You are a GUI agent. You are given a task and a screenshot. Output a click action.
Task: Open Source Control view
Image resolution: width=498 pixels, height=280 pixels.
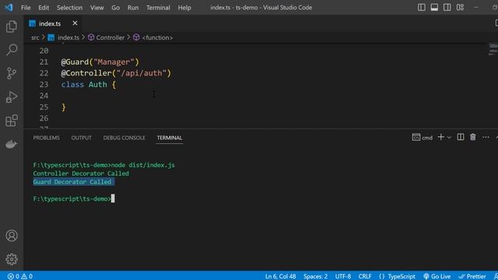click(12, 73)
